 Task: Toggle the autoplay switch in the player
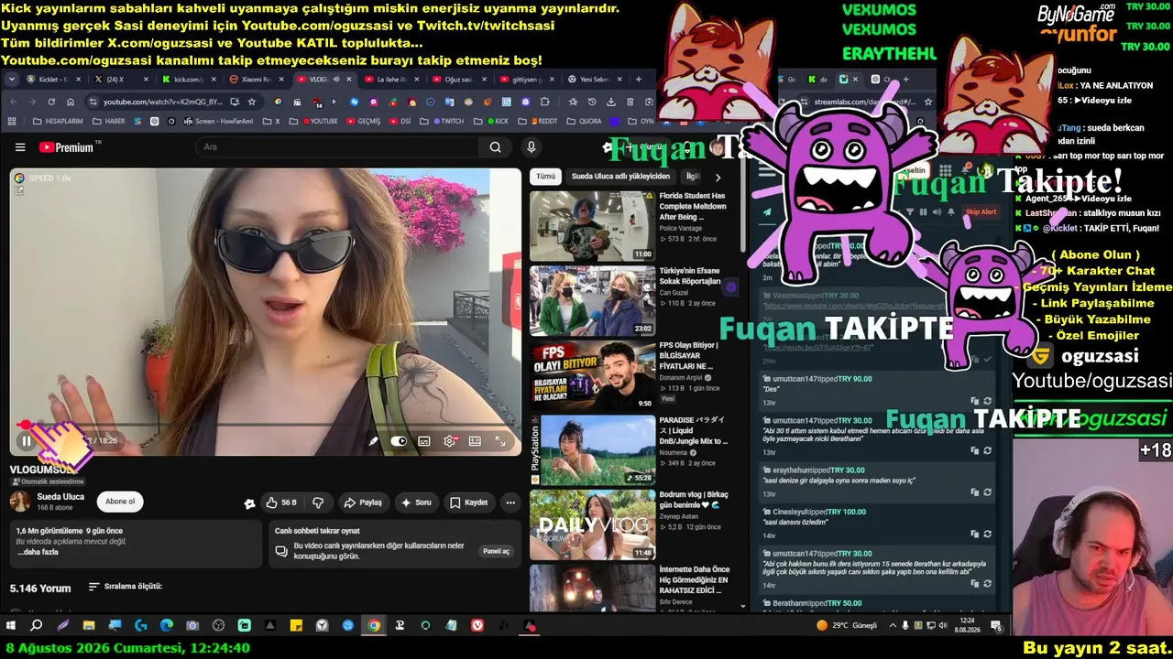[x=399, y=441]
